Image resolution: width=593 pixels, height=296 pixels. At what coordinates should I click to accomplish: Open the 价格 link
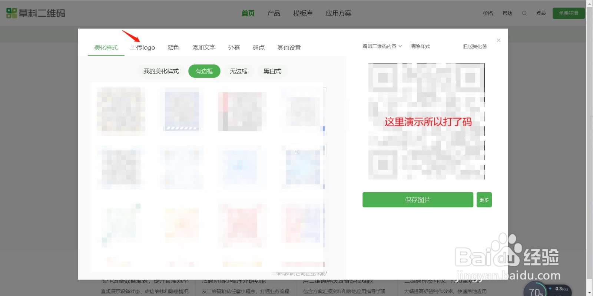pos(488,13)
